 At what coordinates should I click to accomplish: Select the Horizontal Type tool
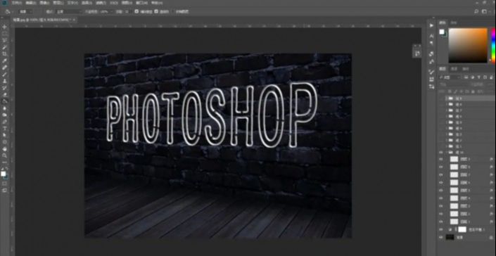[4, 128]
